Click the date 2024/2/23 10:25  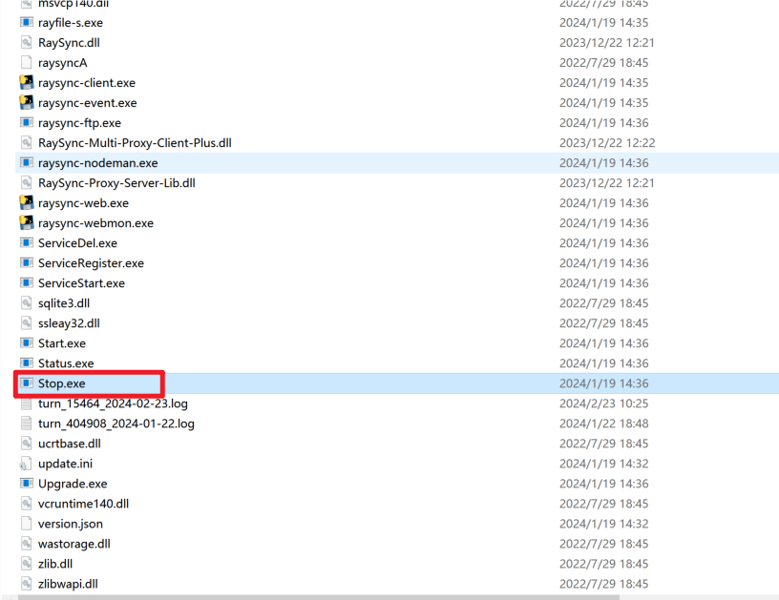point(603,403)
